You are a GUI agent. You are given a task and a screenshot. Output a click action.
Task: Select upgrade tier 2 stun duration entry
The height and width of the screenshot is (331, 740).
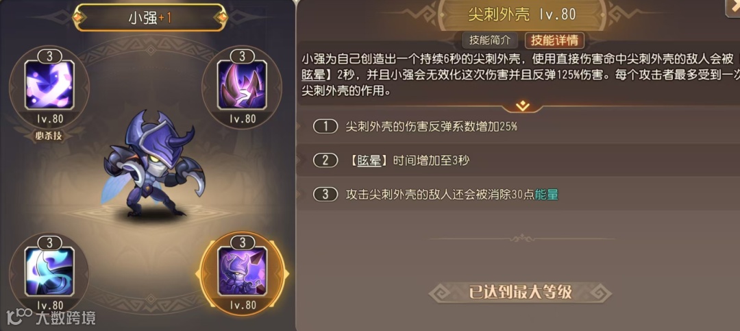pos(517,160)
